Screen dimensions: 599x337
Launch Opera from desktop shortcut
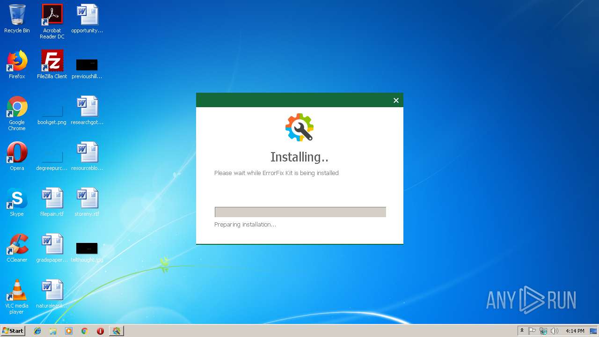[x=17, y=156]
